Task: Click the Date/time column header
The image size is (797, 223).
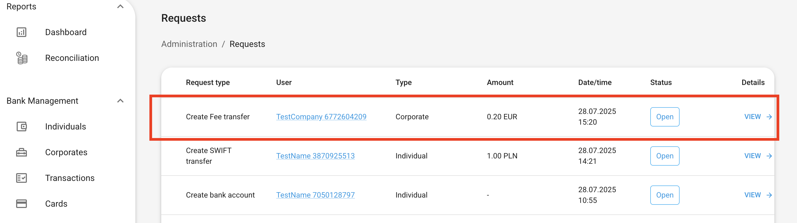Action: [595, 83]
